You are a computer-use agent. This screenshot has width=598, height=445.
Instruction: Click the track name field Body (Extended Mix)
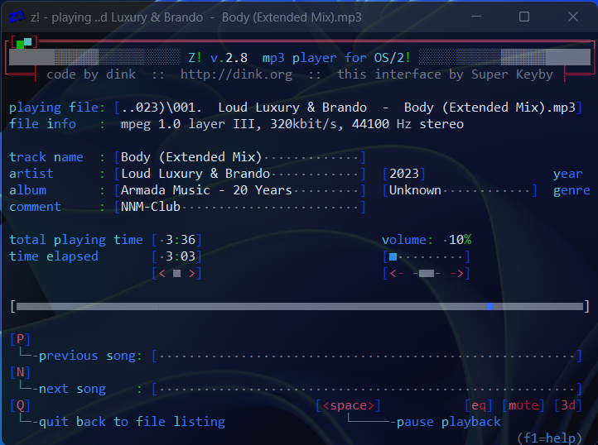[x=240, y=157]
